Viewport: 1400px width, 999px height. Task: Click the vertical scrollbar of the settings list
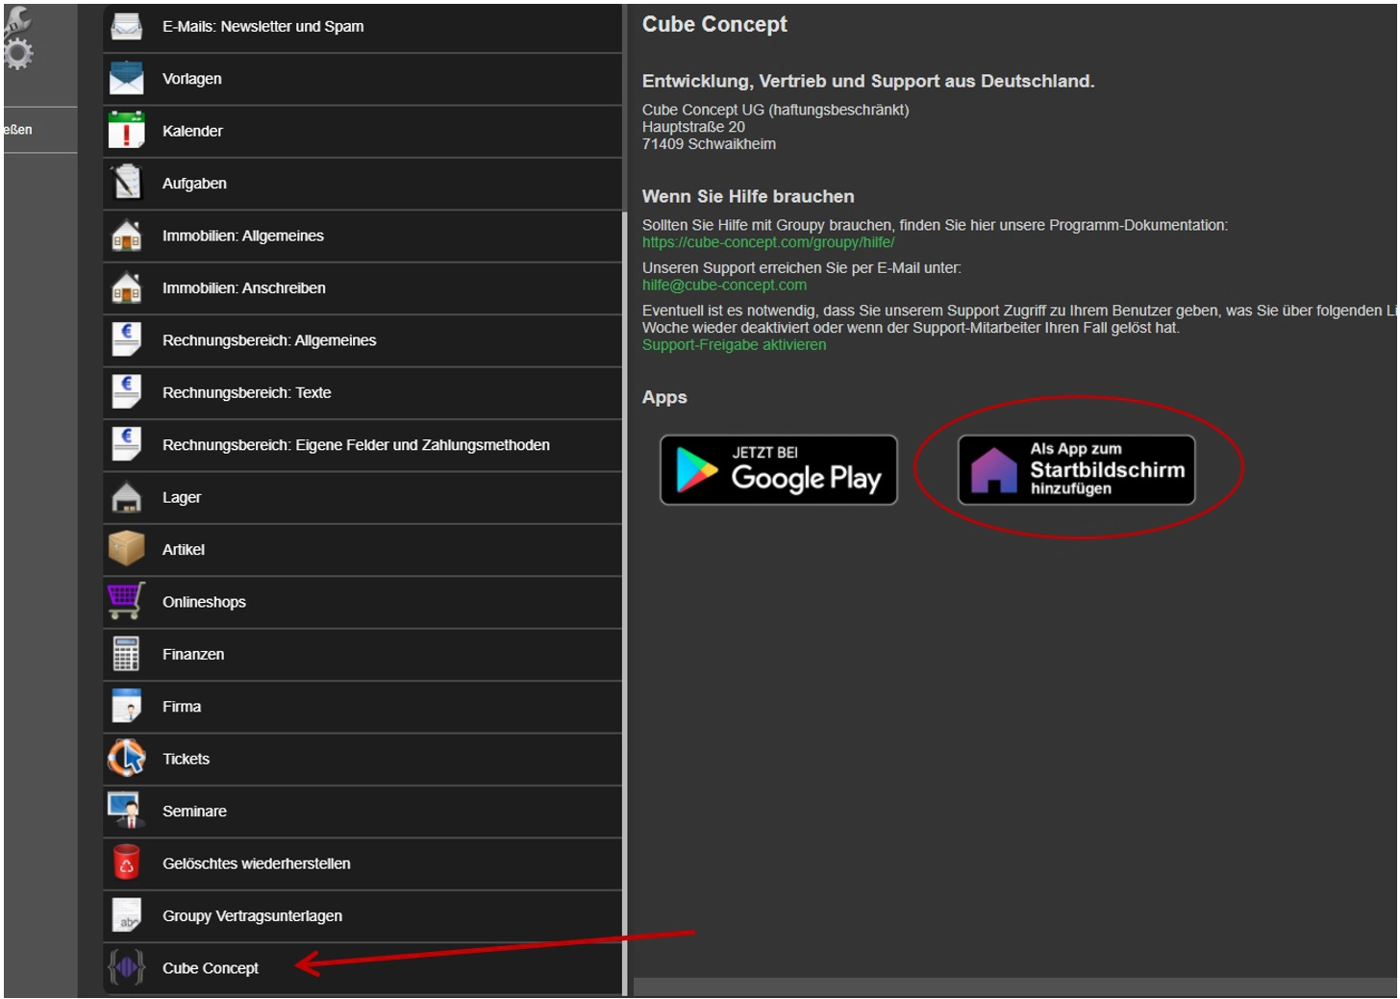[x=625, y=603]
